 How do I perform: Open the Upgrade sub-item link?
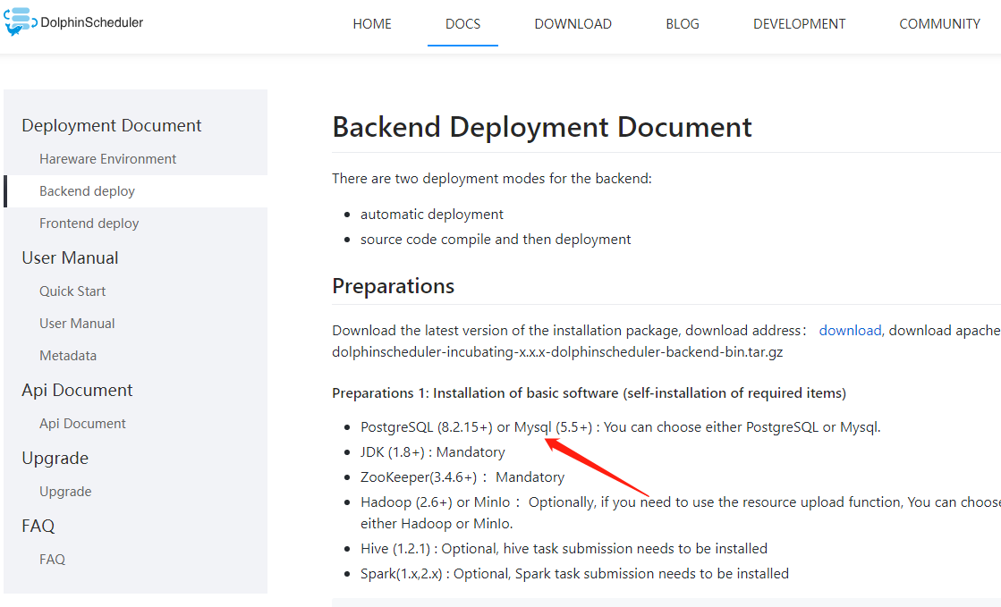click(x=66, y=492)
